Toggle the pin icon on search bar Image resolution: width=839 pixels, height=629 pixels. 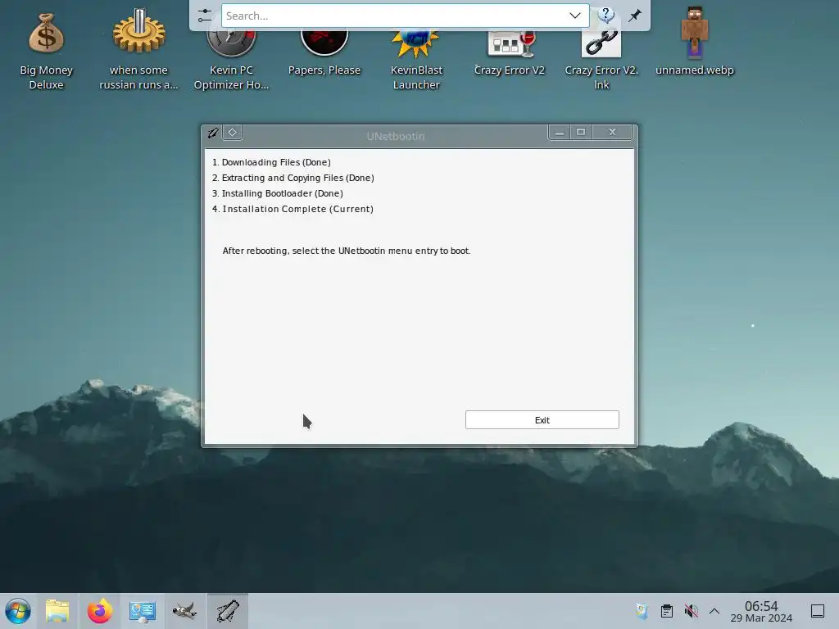coord(635,16)
